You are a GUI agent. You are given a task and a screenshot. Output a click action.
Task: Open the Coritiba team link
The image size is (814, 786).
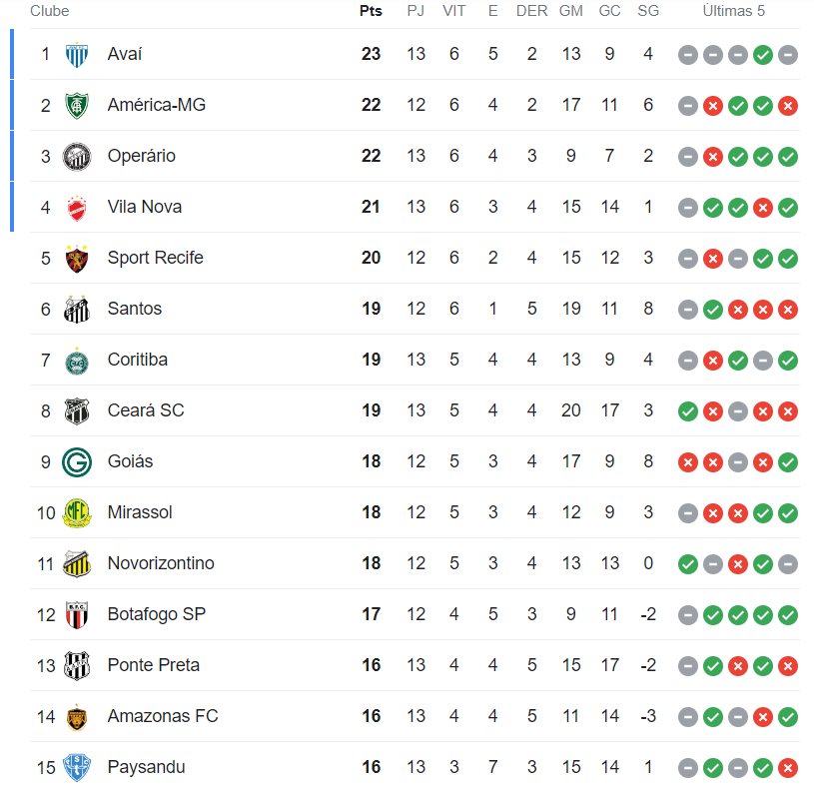[x=138, y=360]
